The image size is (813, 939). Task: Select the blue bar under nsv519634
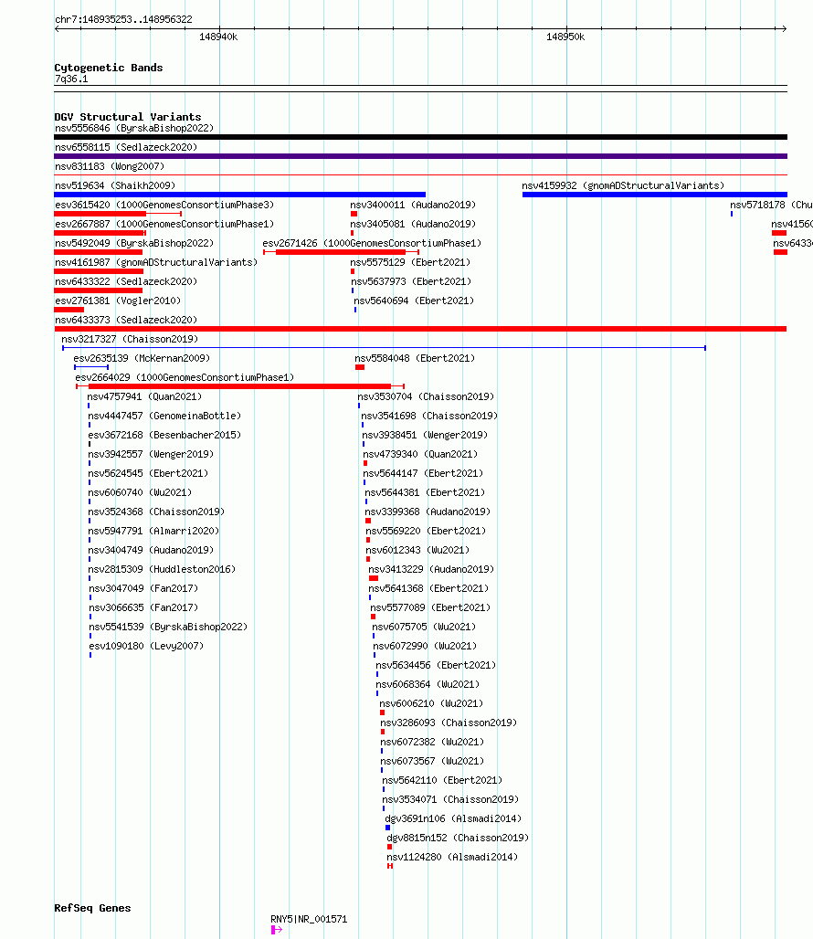[x=239, y=195]
